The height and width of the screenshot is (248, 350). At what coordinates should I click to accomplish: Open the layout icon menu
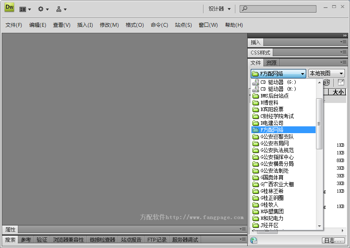pyautogui.click(x=25, y=9)
